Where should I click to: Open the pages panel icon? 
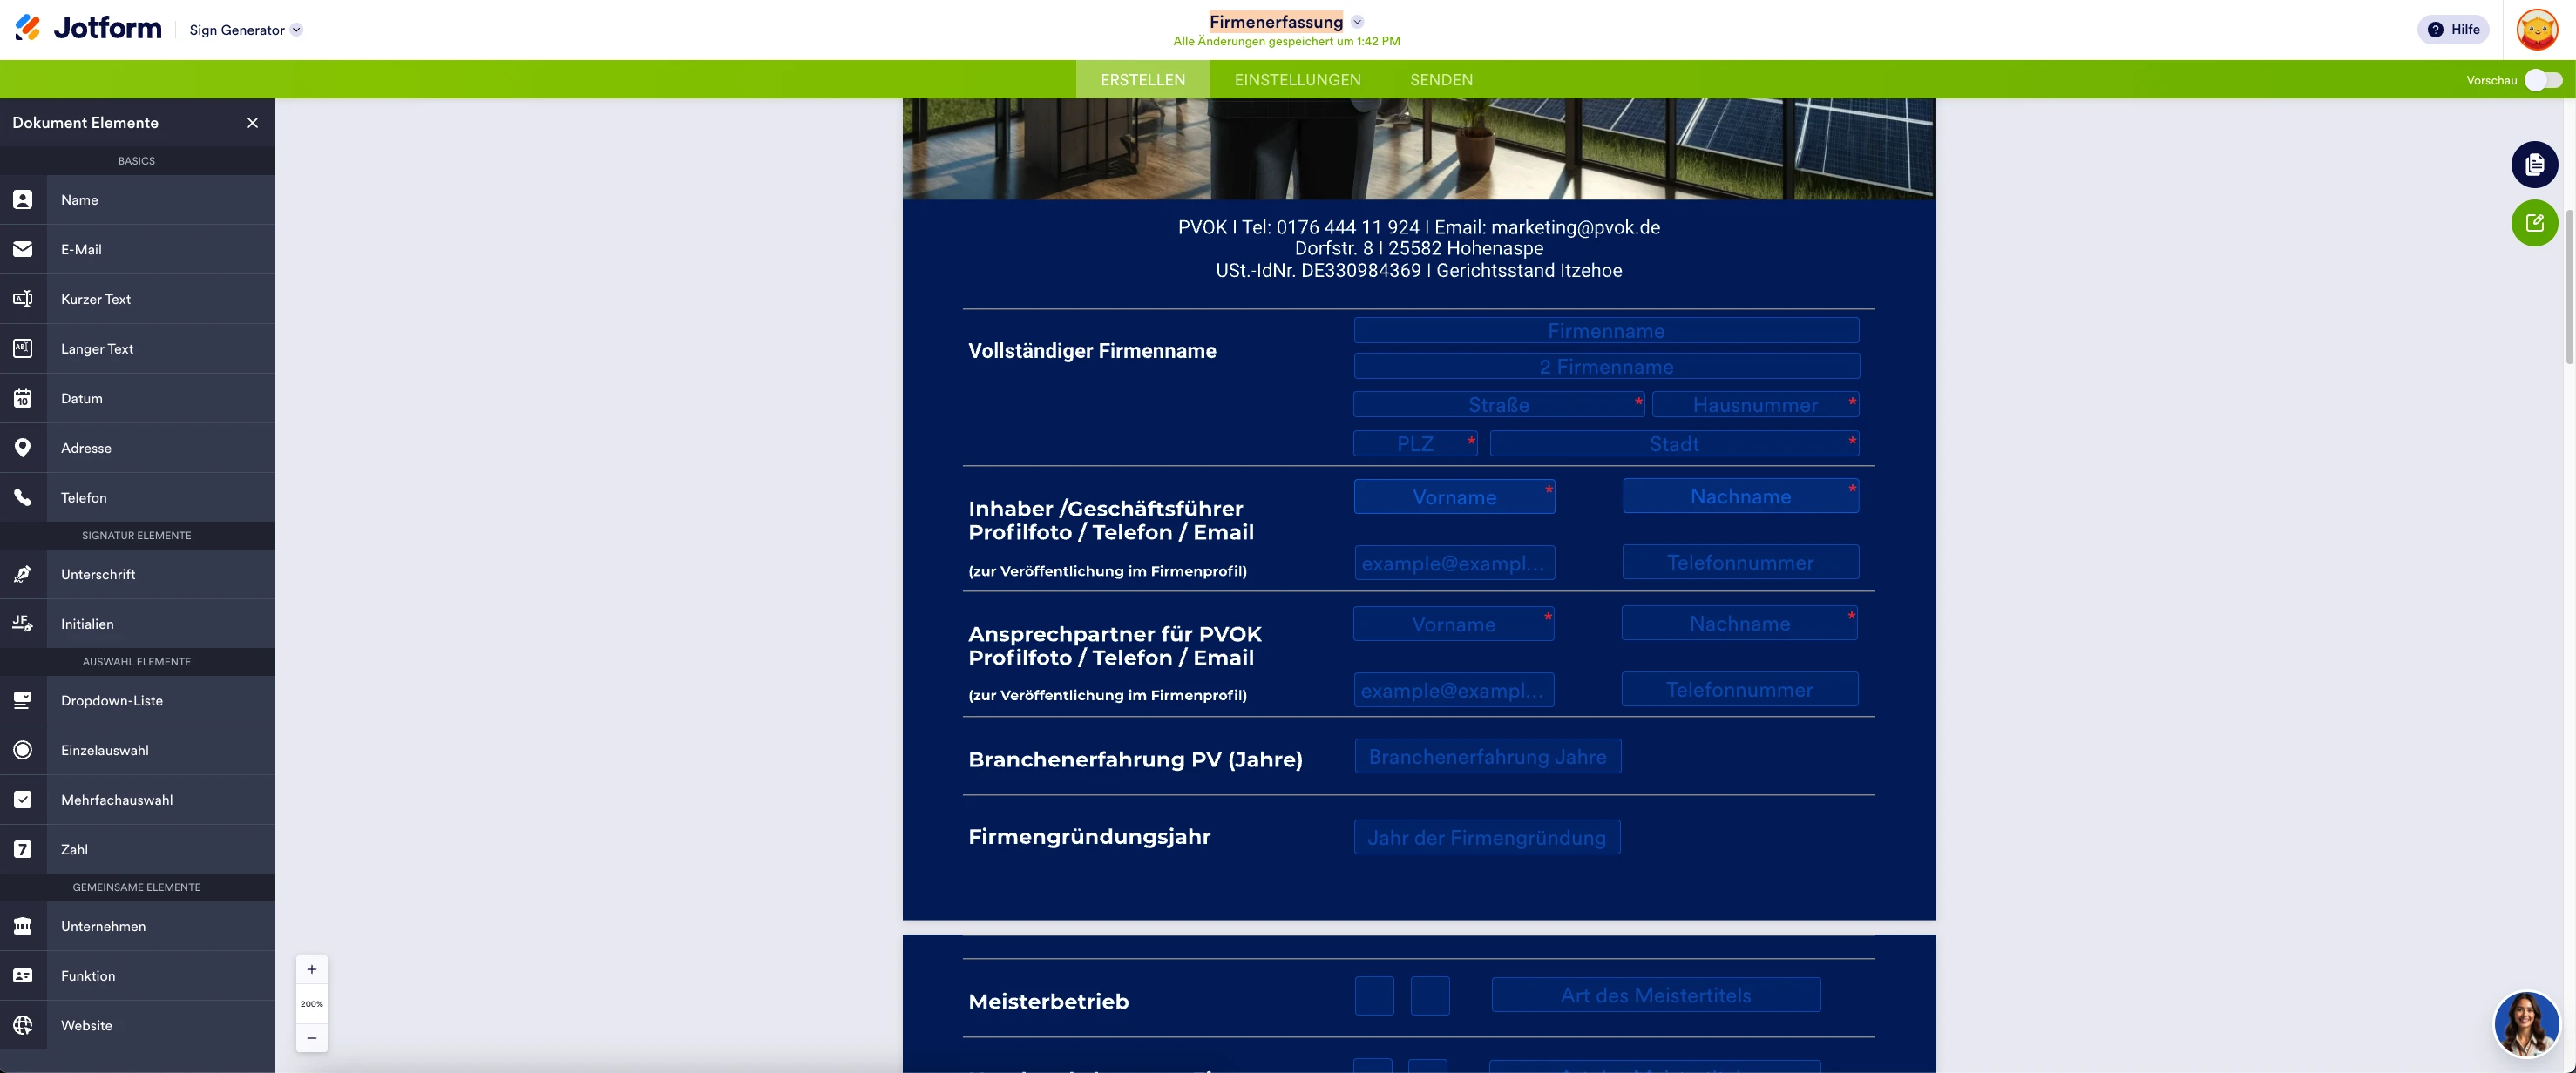click(2535, 165)
